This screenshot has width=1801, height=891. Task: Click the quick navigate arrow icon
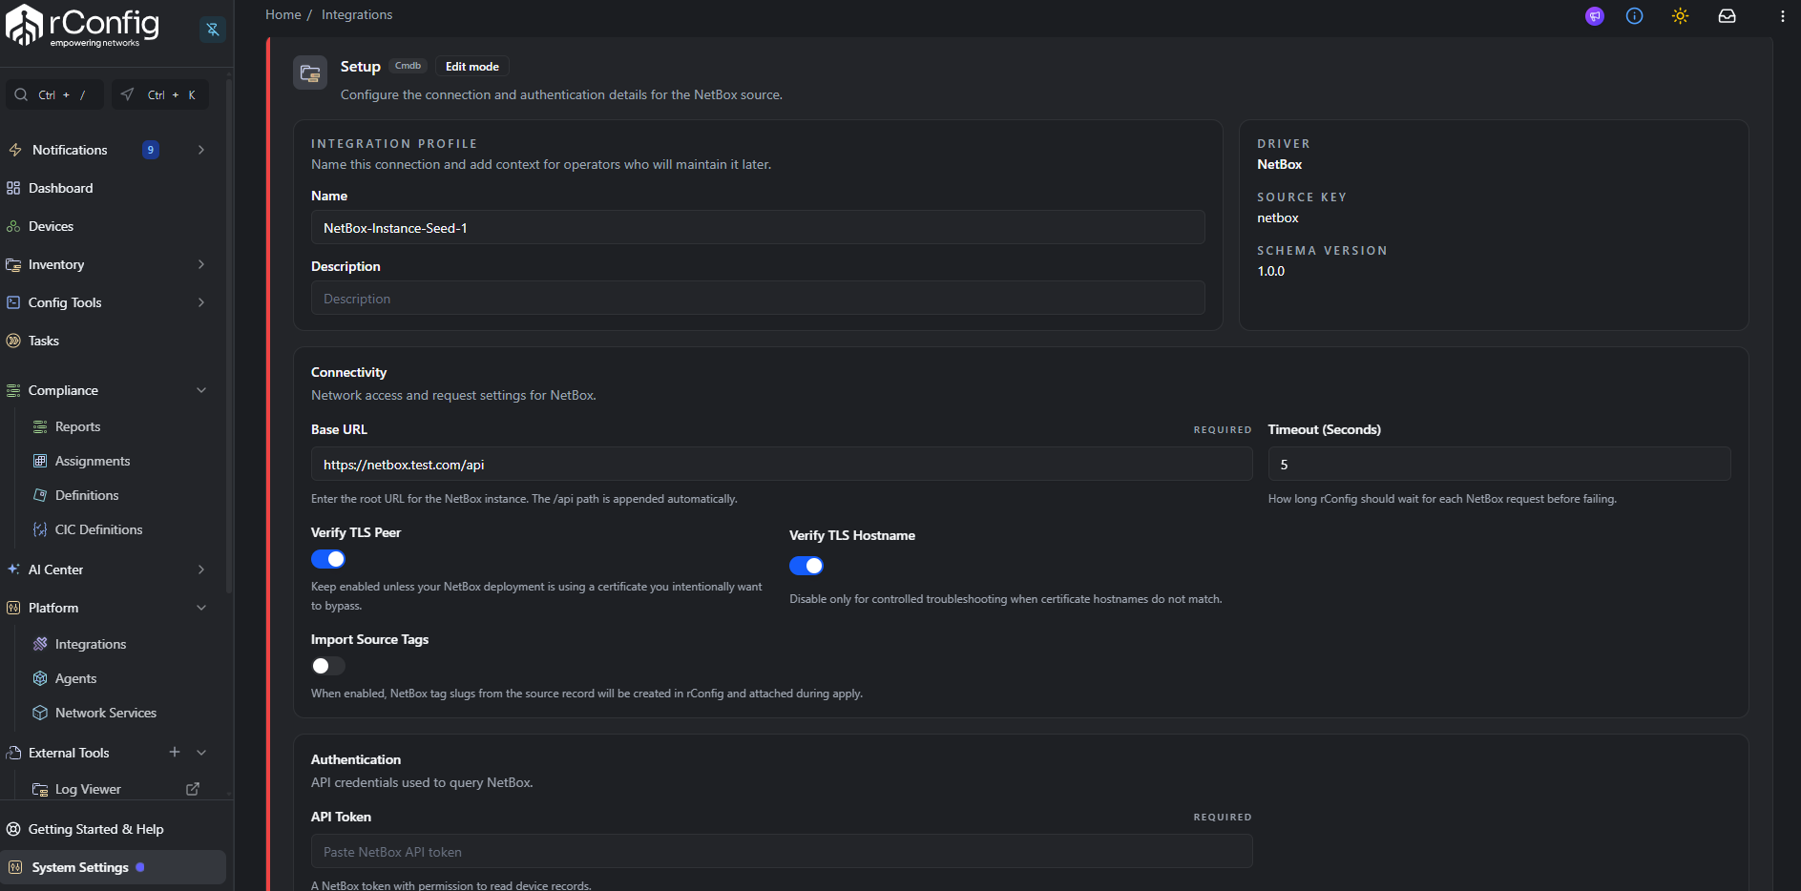(x=127, y=94)
